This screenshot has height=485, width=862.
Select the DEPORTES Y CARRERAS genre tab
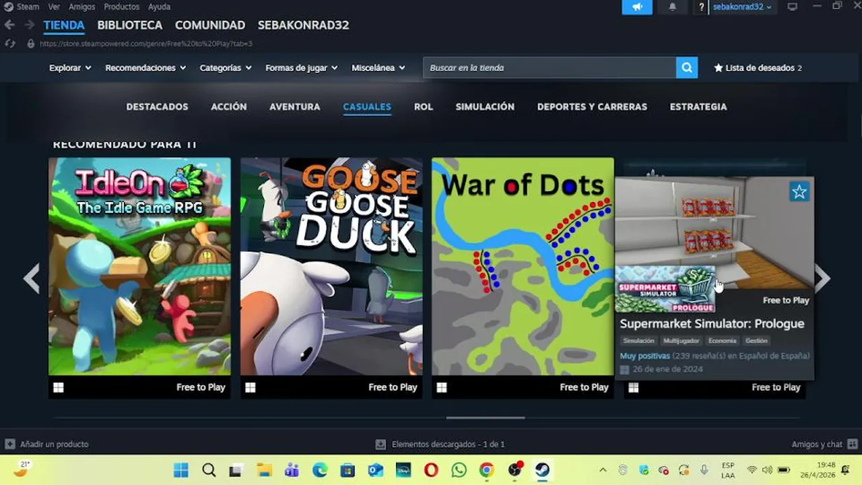point(592,106)
